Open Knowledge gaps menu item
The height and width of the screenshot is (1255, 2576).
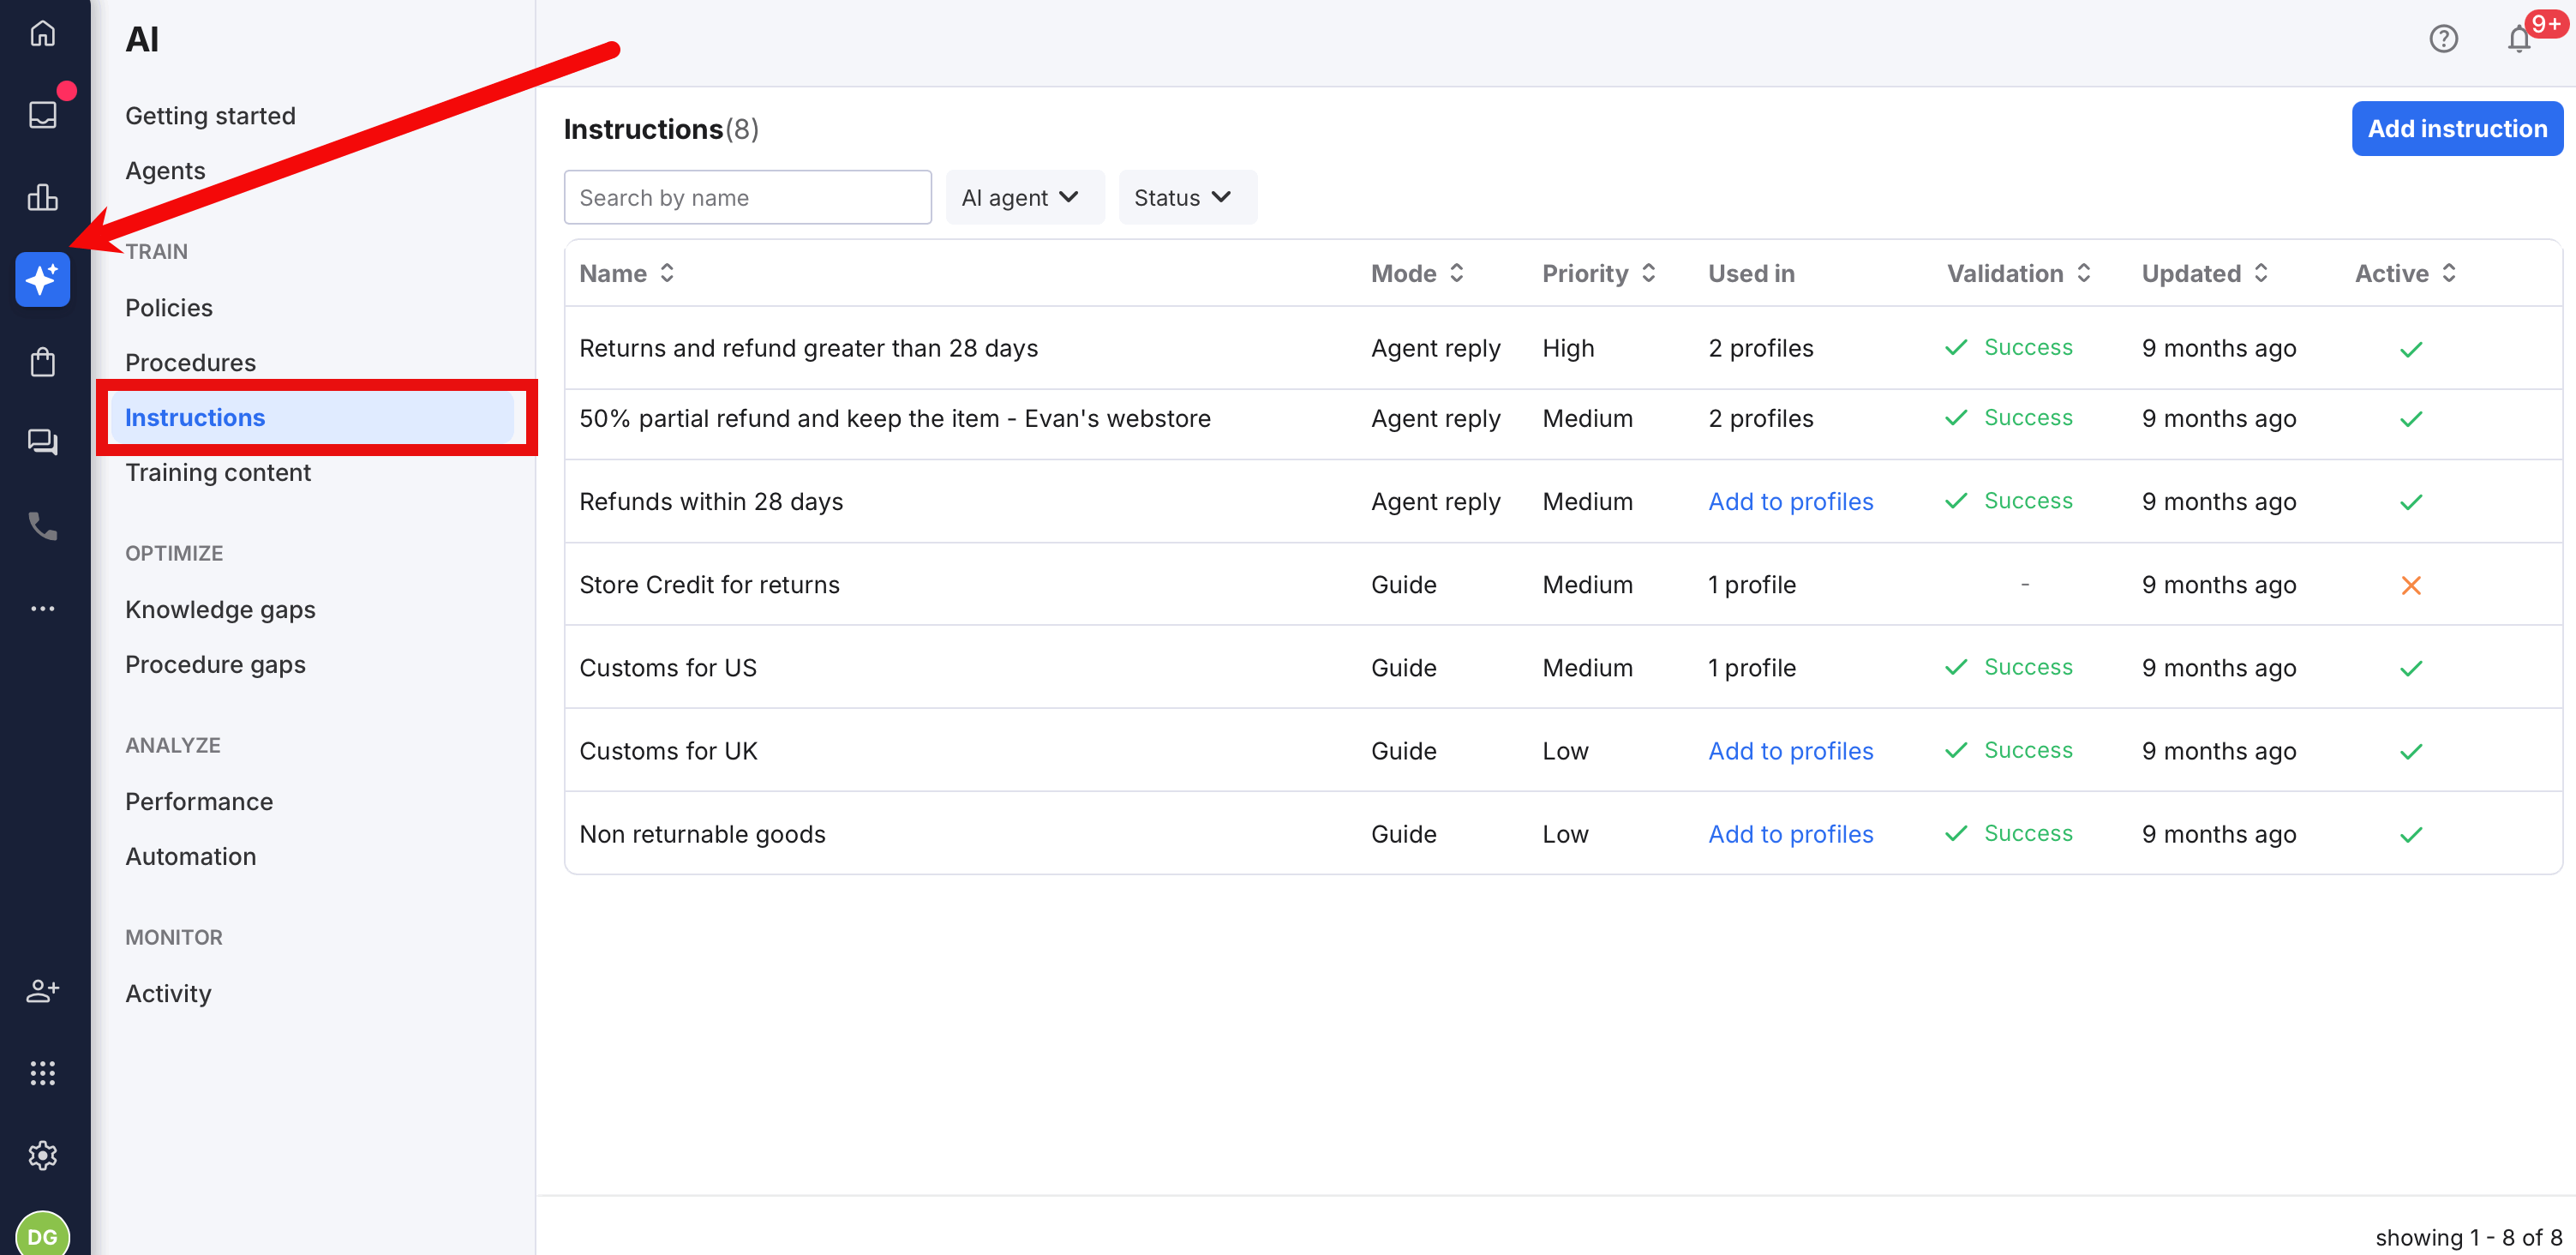click(x=221, y=610)
